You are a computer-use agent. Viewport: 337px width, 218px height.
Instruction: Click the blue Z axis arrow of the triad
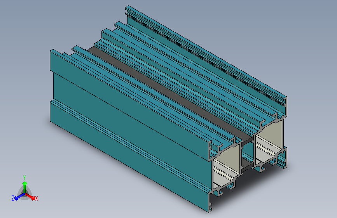coord(20,197)
